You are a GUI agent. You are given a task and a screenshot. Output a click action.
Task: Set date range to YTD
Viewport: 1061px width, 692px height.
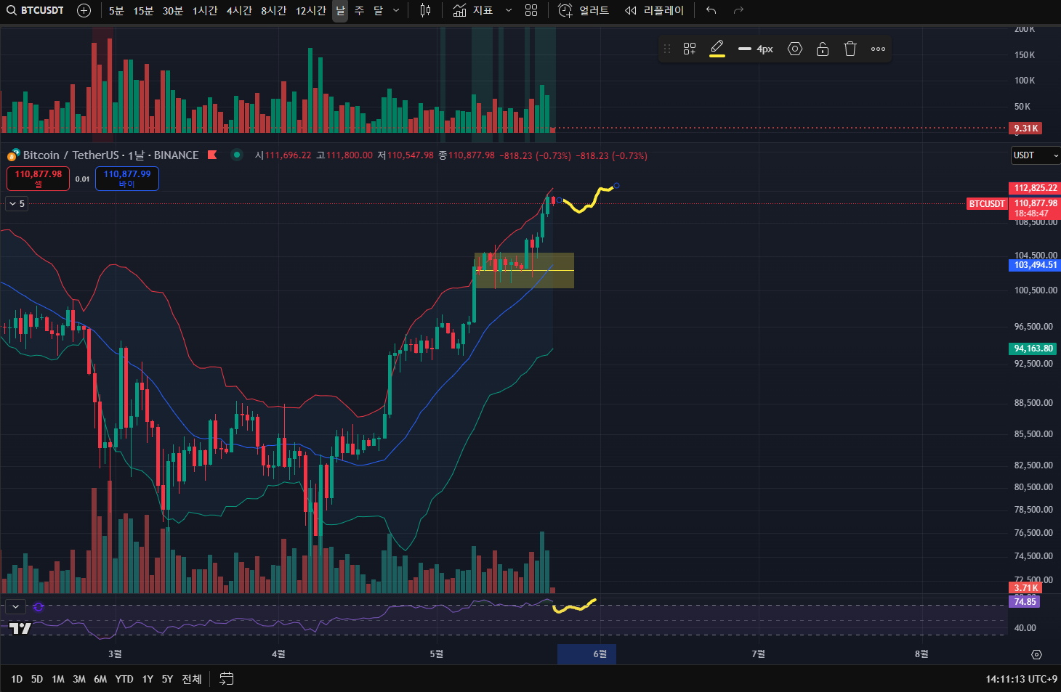pos(124,679)
